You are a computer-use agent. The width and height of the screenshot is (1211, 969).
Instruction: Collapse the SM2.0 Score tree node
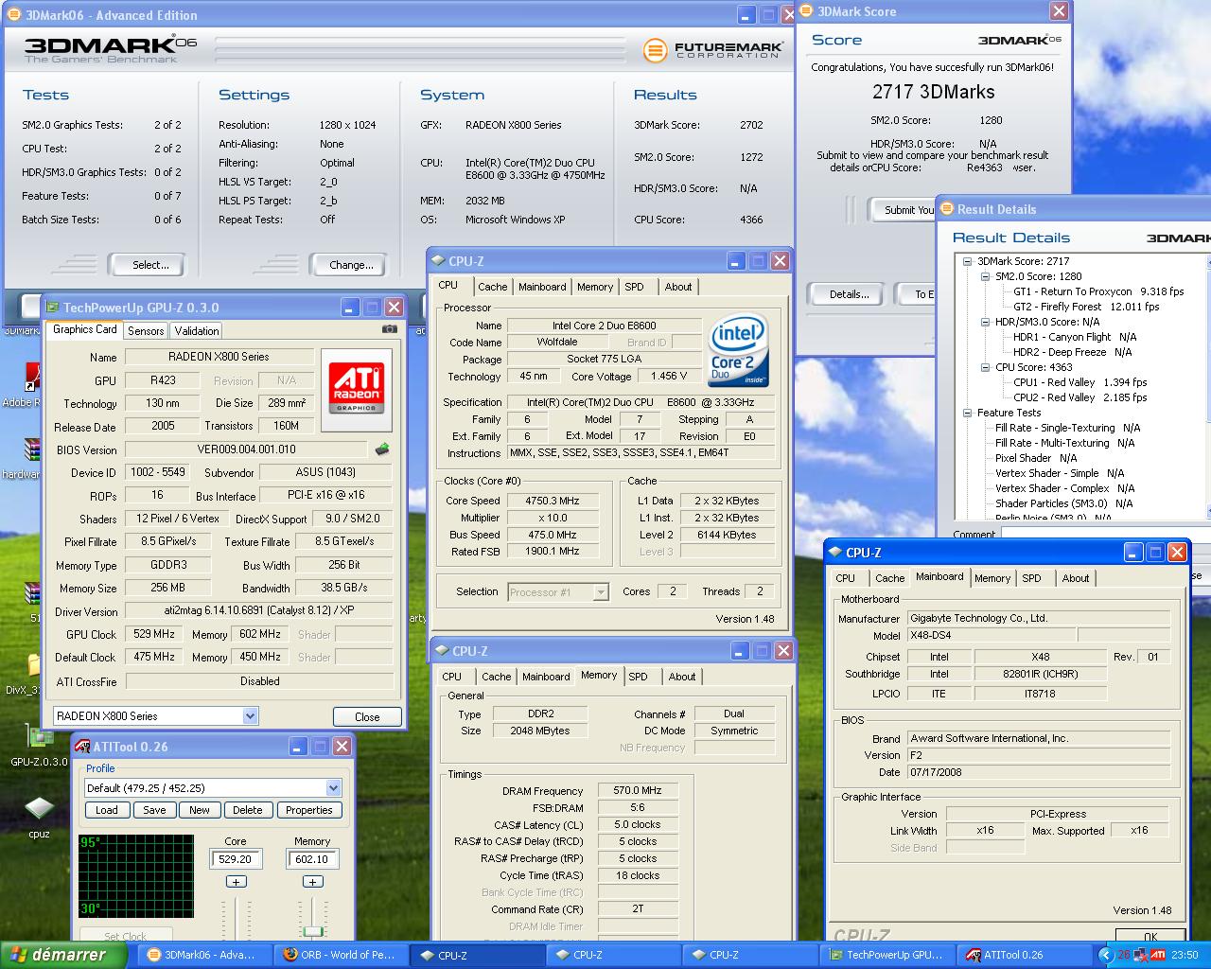[x=985, y=276]
